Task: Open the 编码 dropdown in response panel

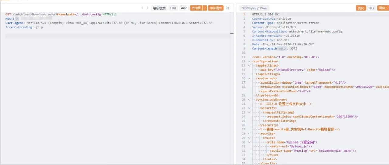Action: pos(383,8)
